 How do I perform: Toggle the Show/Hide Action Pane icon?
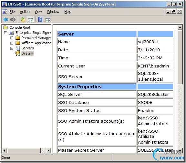(48, 20)
